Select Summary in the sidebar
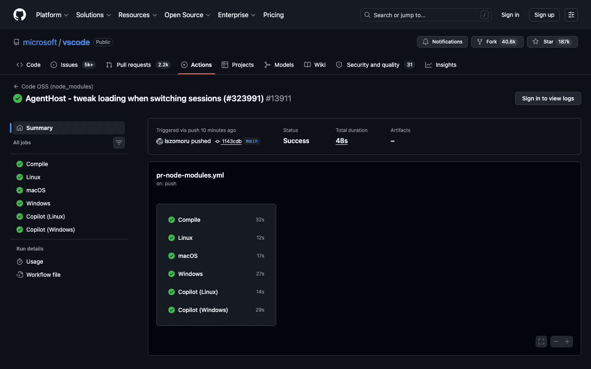This screenshot has width=591, height=369. [x=69, y=128]
